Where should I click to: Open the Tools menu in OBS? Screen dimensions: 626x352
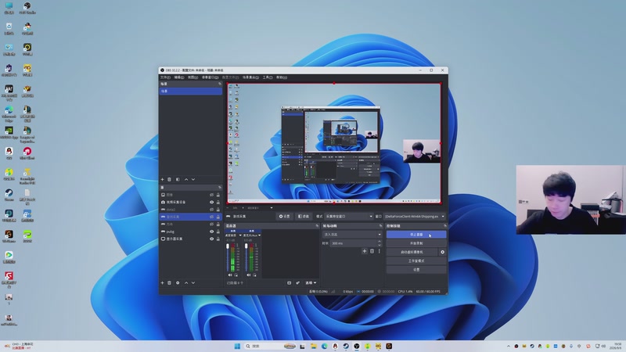[x=268, y=77]
